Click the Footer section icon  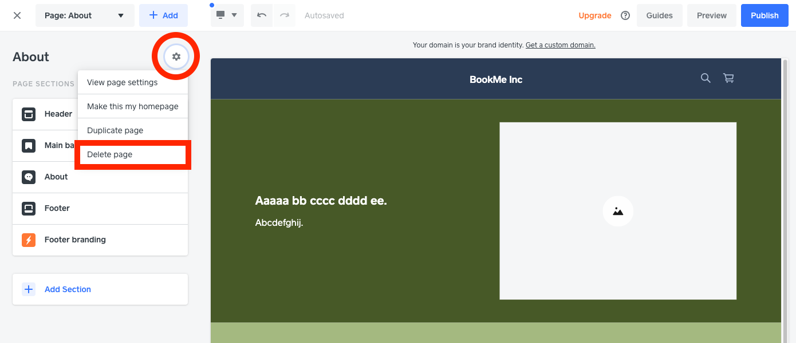point(29,208)
